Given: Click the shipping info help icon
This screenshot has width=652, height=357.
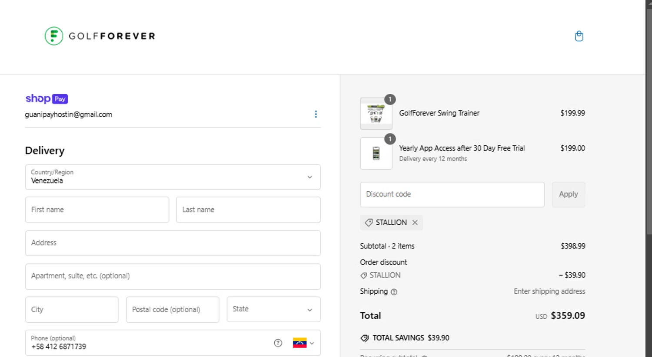Looking at the screenshot, I should point(394,292).
